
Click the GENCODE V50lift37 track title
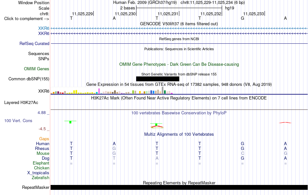(x=179, y=24)
